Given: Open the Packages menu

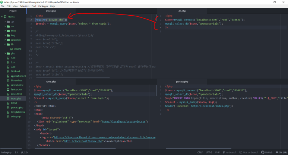Looking at the screenshot, I should (x=43, y=6).
